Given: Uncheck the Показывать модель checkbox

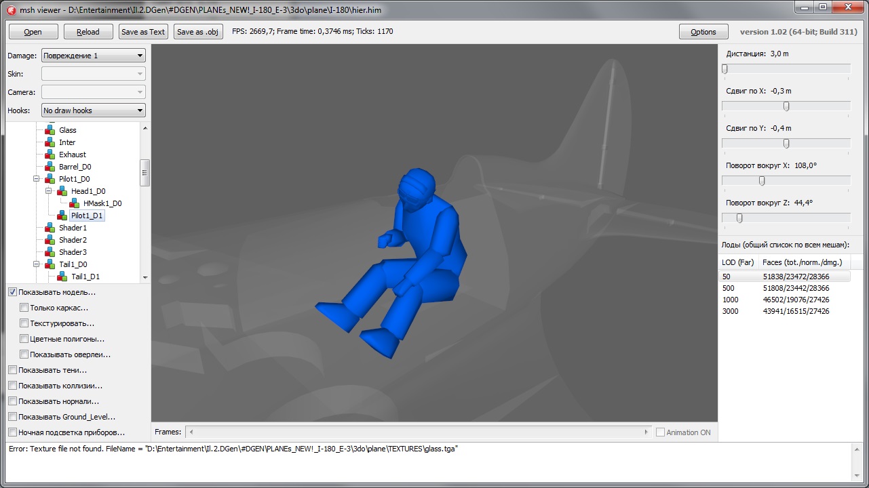Looking at the screenshot, I should pos(13,292).
